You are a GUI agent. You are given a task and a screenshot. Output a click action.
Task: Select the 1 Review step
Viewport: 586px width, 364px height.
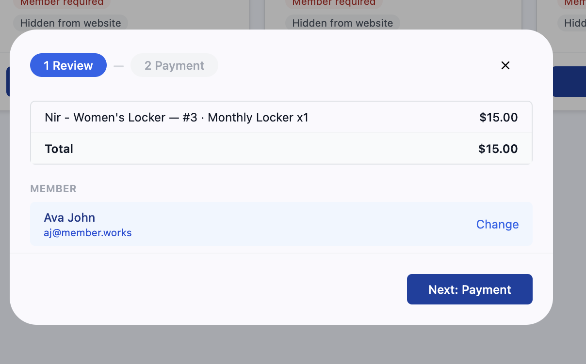(x=68, y=65)
